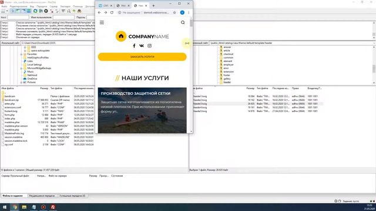The image size is (376, 211).
Task: Open new browser tab with plus button
Action: click(x=153, y=5)
